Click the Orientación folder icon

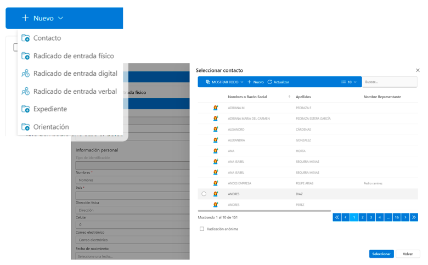tap(25, 127)
